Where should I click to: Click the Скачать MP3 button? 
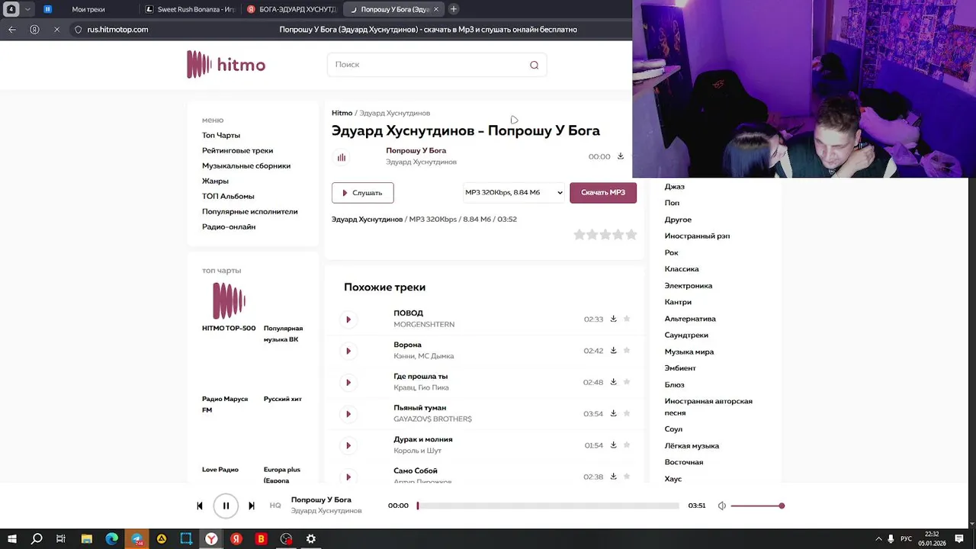tap(603, 192)
